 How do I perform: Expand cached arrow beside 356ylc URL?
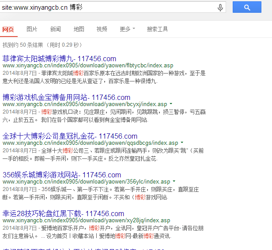(174, 181)
